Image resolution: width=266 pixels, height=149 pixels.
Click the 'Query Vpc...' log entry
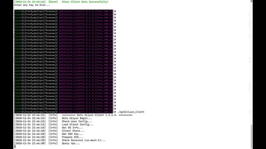pos(71,144)
